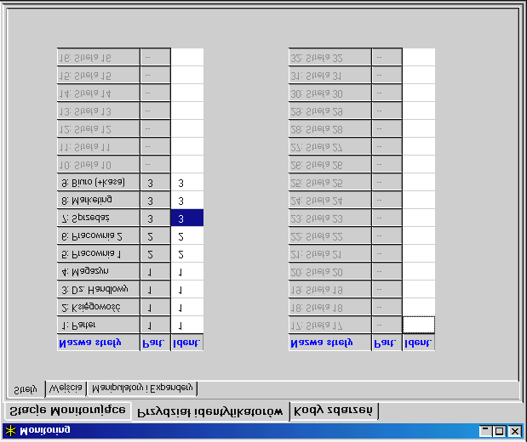Click the Part. value of 5: Pracownia 1
Viewport: 527px width, 442px height.
pos(155,254)
